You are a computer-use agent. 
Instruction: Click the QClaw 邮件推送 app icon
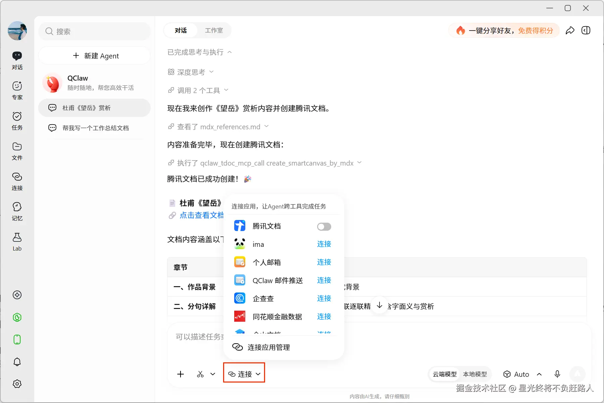pyautogui.click(x=240, y=280)
